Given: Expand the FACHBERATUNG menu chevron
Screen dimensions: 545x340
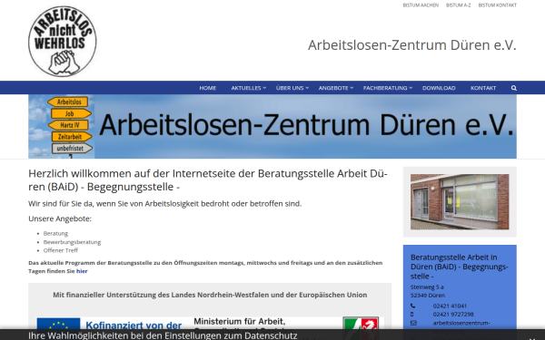Looking at the screenshot, I should (411, 88).
